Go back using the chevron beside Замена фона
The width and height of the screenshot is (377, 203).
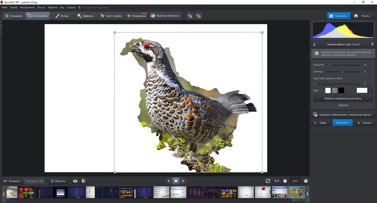(314, 45)
